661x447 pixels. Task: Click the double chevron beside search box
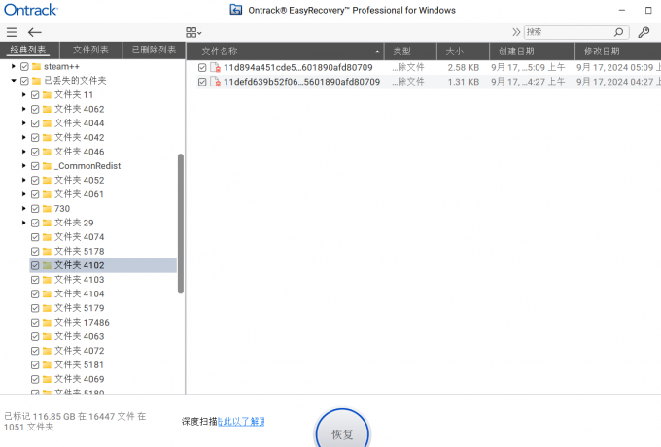pos(516,32)
